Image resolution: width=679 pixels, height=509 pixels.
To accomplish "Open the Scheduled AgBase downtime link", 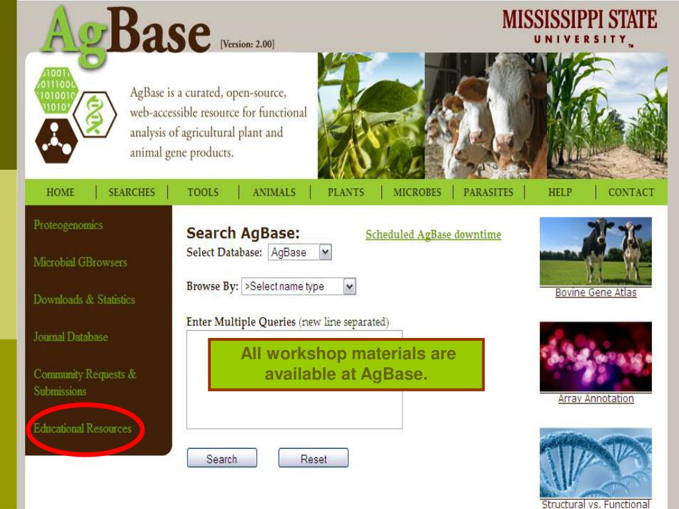I will point(433,235).
